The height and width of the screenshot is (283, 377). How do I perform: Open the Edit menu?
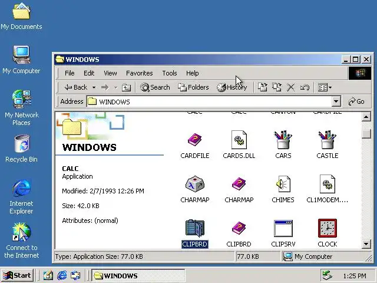pos(89,73)
